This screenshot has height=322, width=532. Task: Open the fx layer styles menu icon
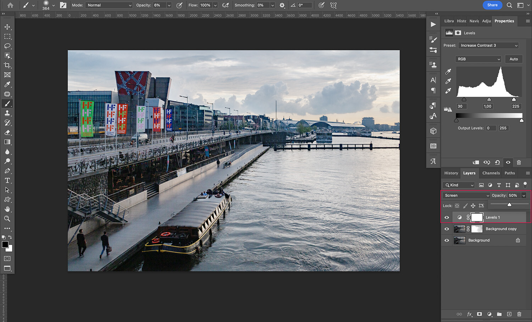[x=470, y=314]
